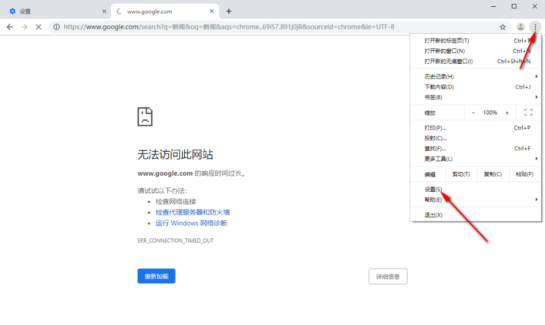Stop loading the page
The height and width of the screenshot is (325, 545).
click(38, 27)
